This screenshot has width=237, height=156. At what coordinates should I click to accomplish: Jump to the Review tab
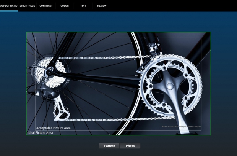tap(102, 6)
